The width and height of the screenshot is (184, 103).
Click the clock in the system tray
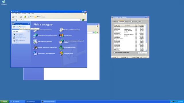(x=181, y=102)
